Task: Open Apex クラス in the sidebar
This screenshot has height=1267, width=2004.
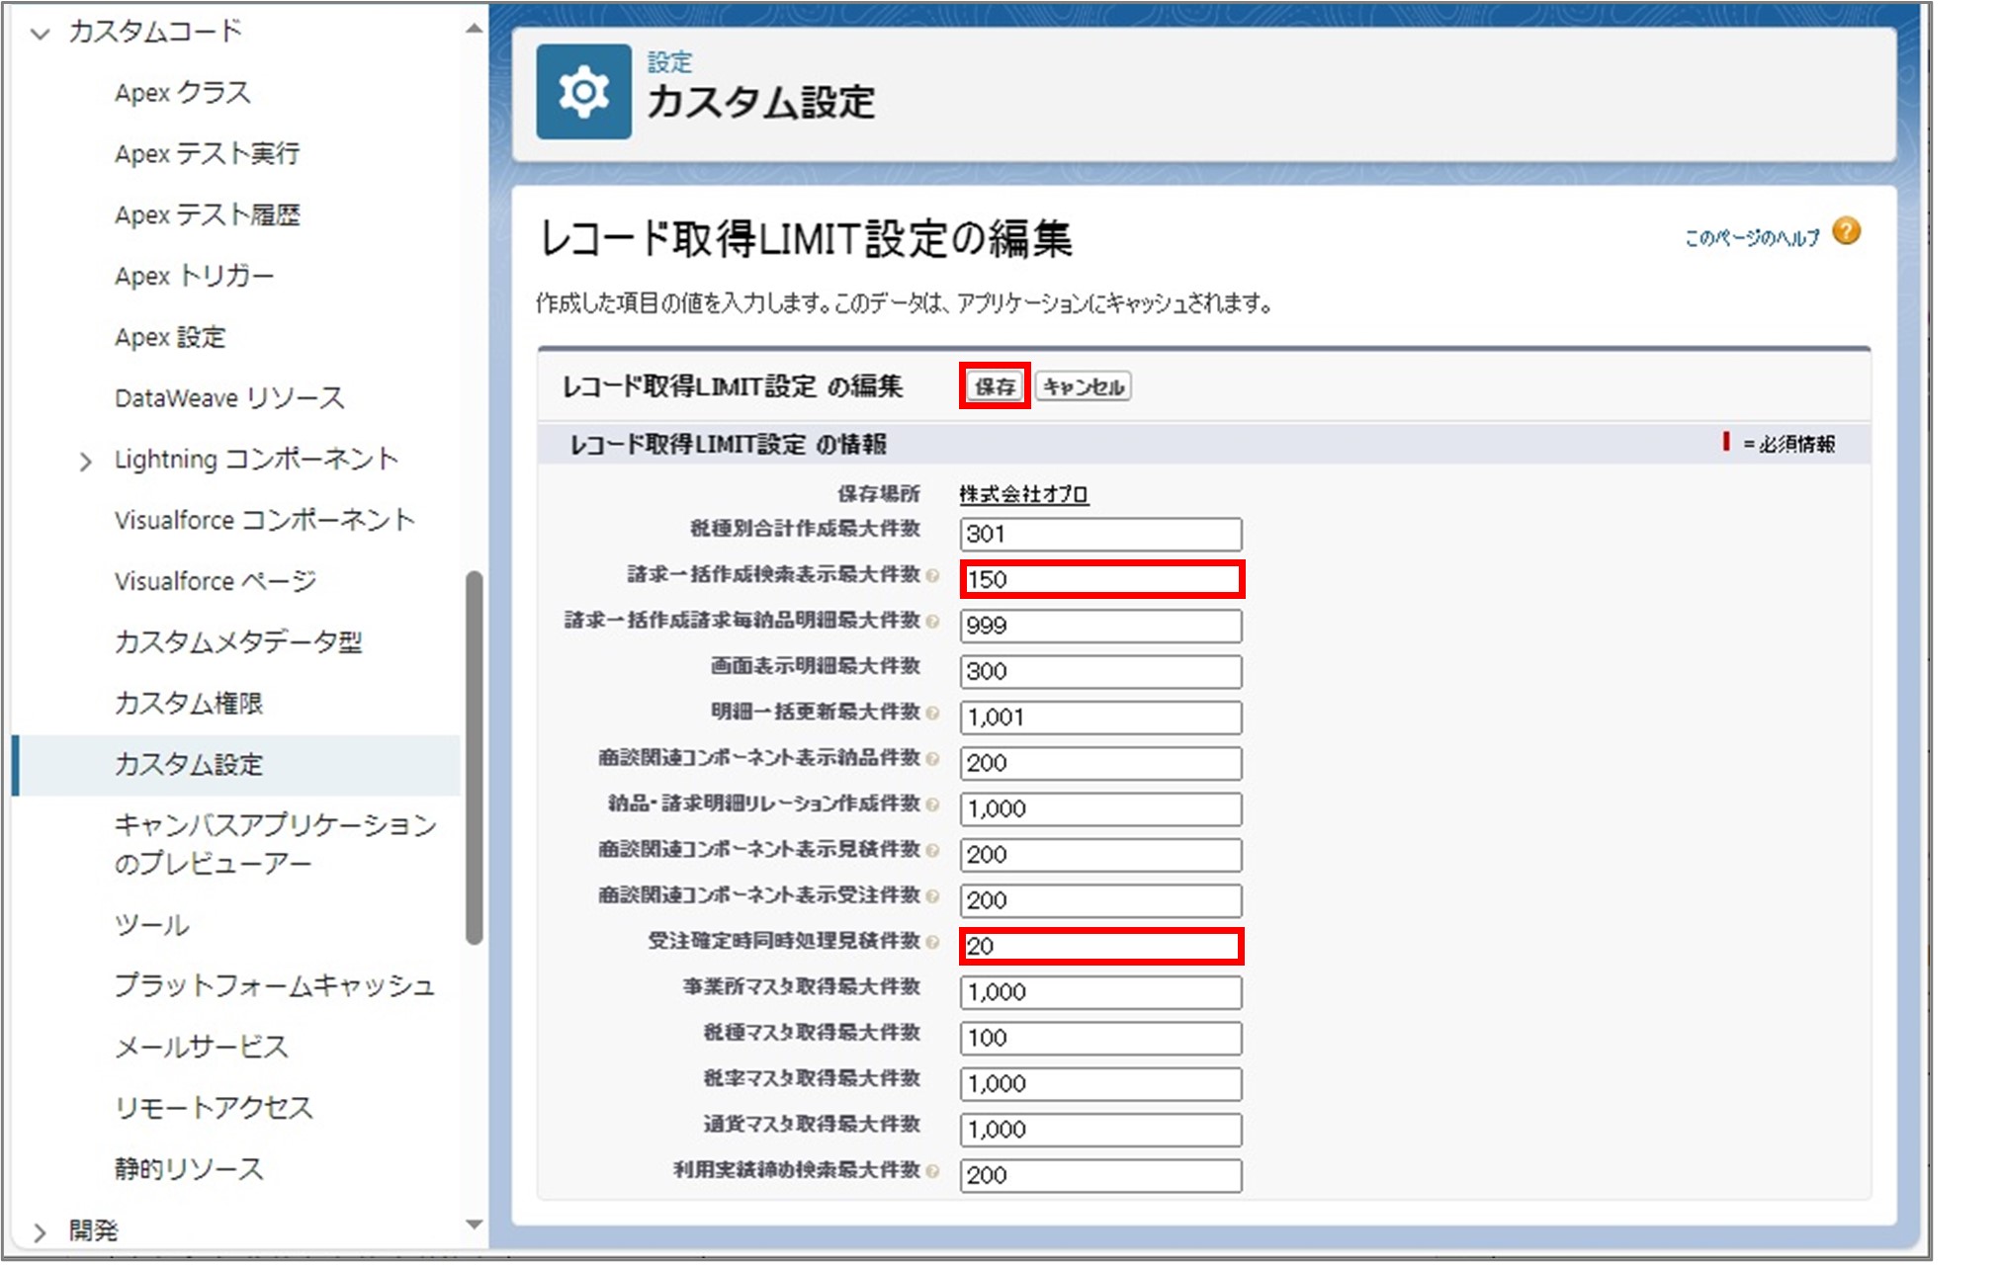Action: 183,93
